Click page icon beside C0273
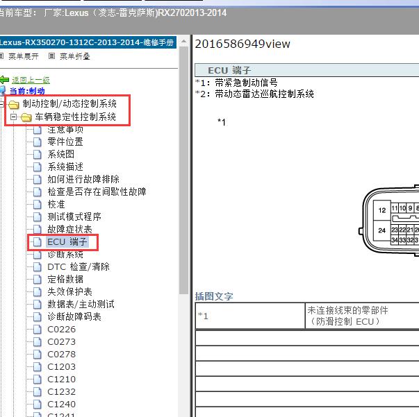Image resolution: width=419 pixels, height=417 pixels. pyautogui.click(x=38, y=342)
